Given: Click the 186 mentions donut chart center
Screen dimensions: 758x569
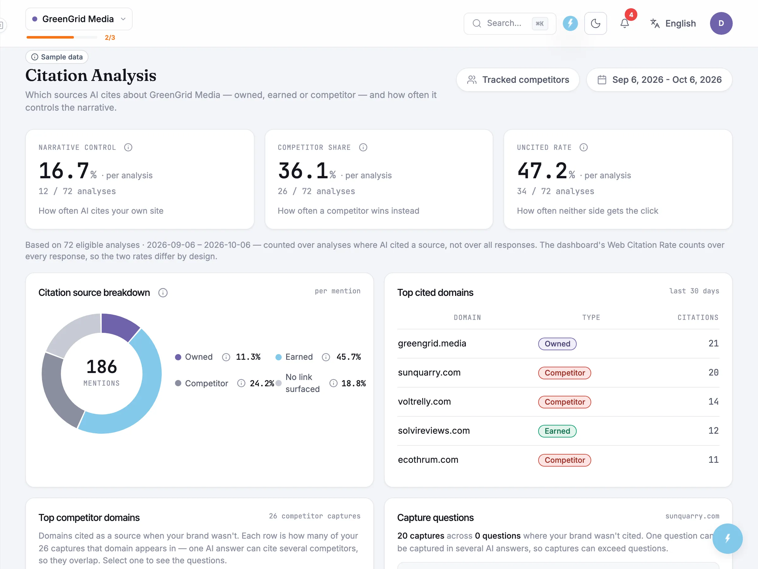Looking at the screenshot, I should [x=102, y=373].
